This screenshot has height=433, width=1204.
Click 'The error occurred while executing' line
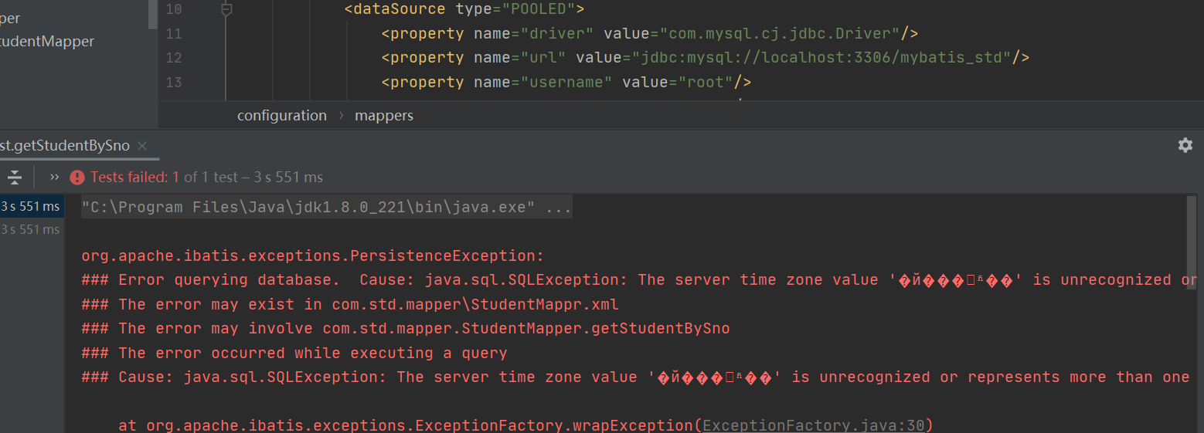[x=294, y=353]
